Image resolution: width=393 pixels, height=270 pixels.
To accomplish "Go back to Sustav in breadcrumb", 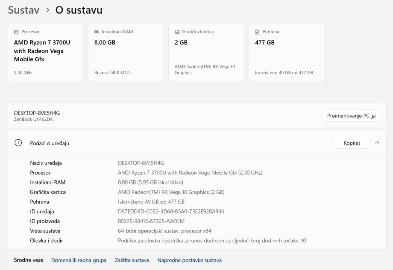I will pyautogui.click(x=23, y=10).
